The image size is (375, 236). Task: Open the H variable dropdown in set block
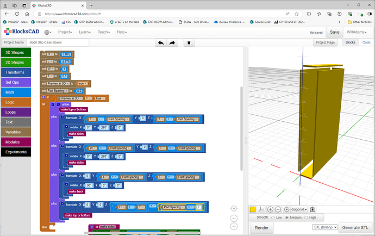[50, 54]
